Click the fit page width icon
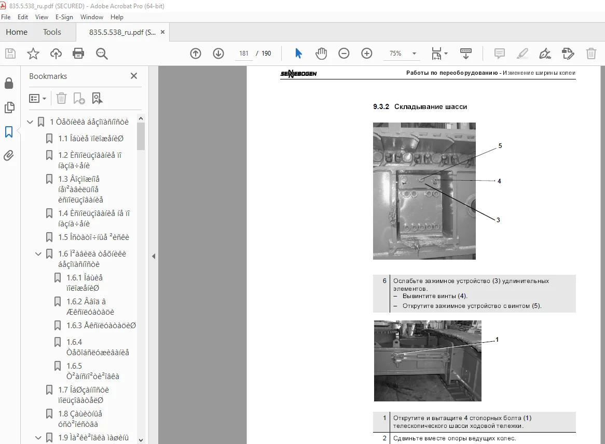 click(436, 53)
